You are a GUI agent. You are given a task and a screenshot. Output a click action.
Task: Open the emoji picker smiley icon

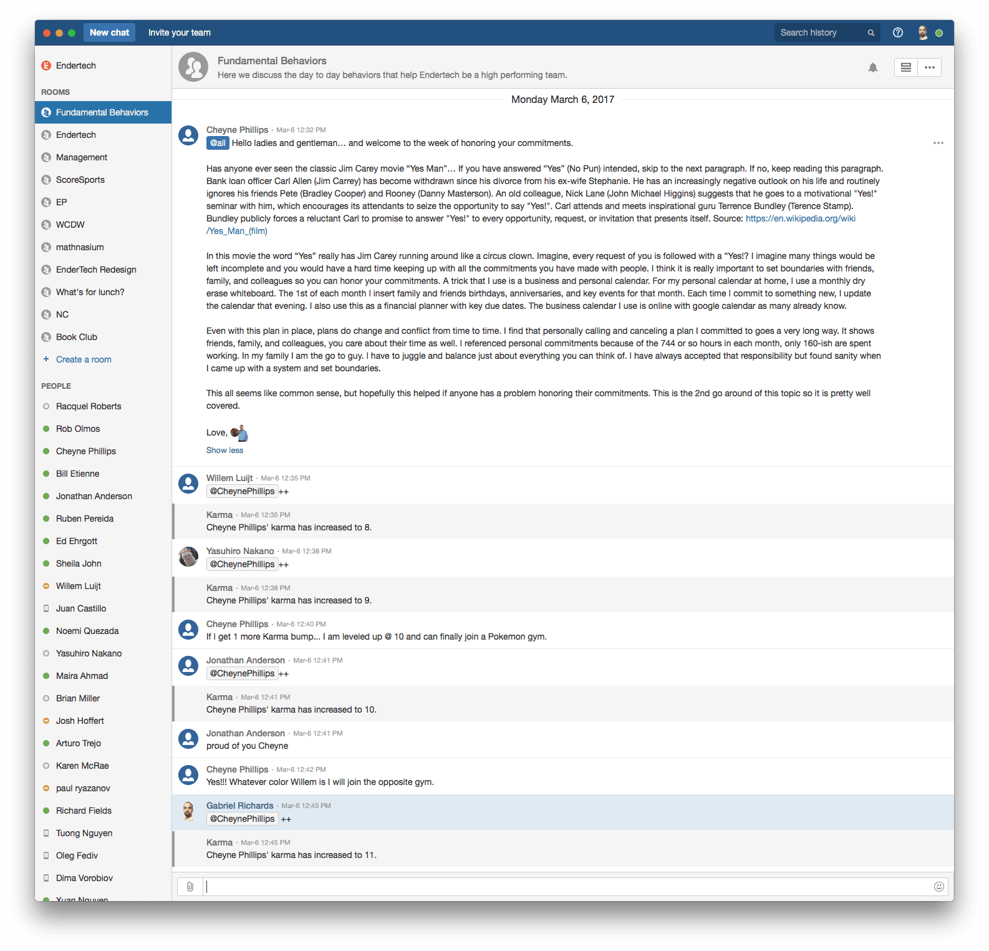pos(939,887)
